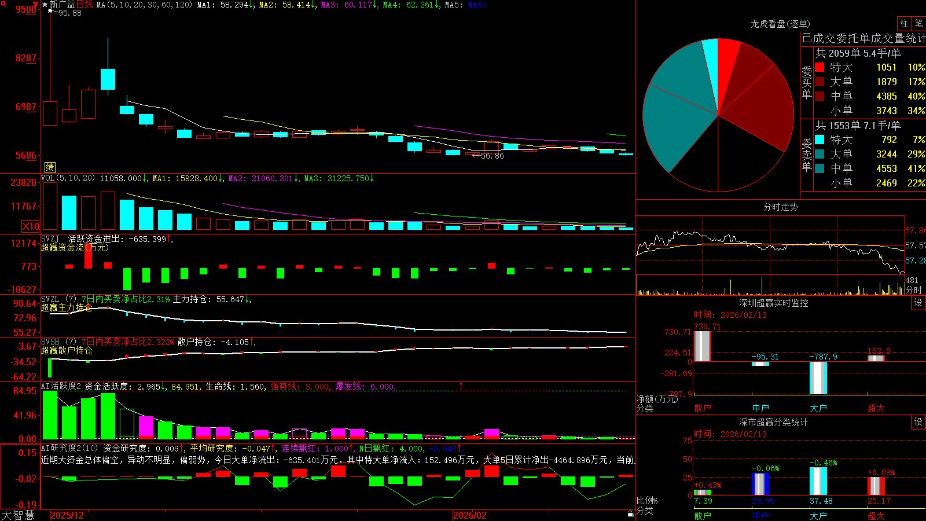Click the sell 小单 row value 2469
926x521 pixels.
point(886,183)
